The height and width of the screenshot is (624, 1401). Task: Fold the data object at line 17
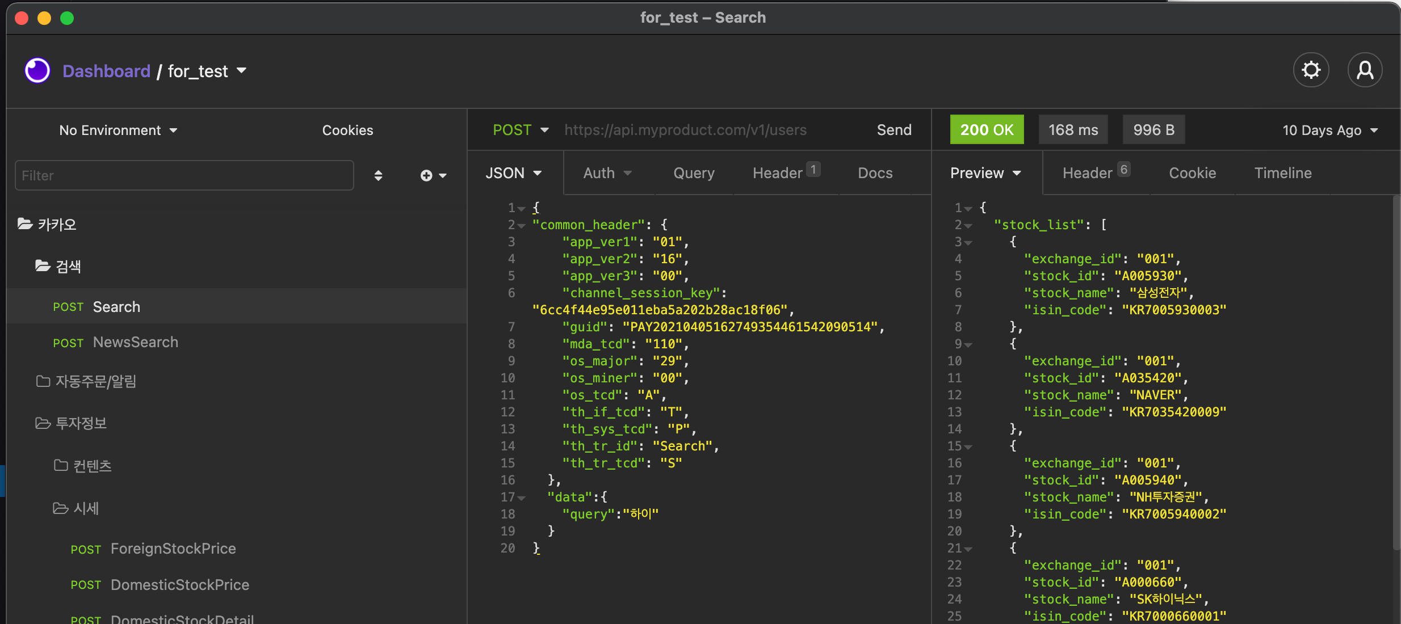(521, 498)
